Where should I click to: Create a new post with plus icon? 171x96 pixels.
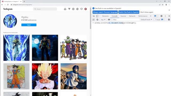[x=73, y=9]
